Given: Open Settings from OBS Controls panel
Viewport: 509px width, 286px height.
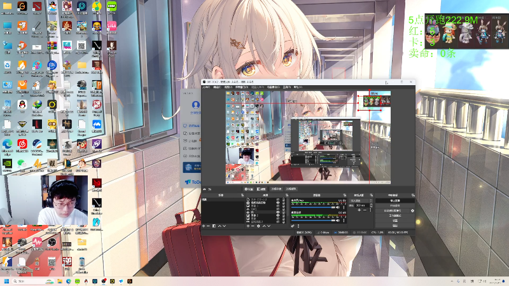Looking at the screenshot, I should [x=395, y=220].
